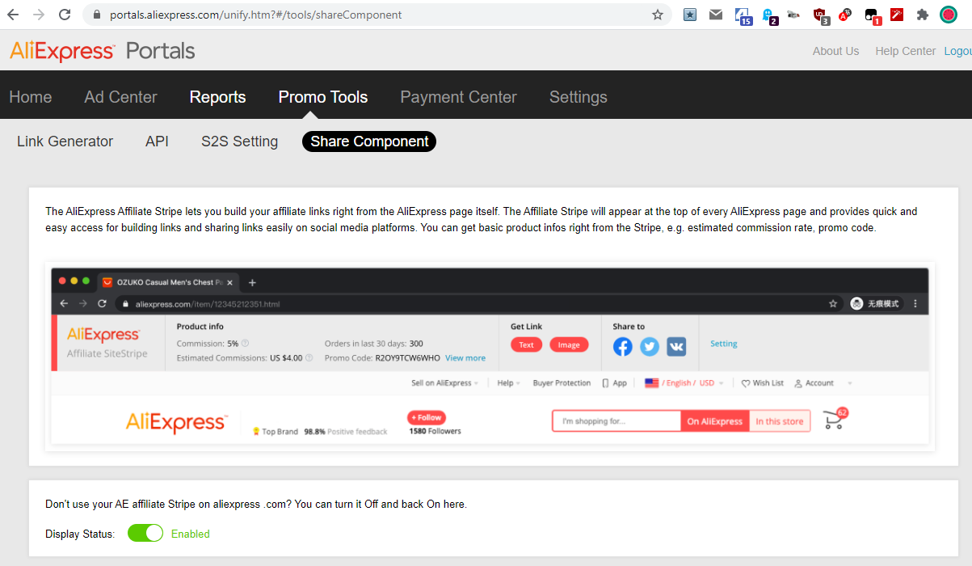
Task: Click the Affiliate Stripe preview image
Action: (x=490, y=357)
